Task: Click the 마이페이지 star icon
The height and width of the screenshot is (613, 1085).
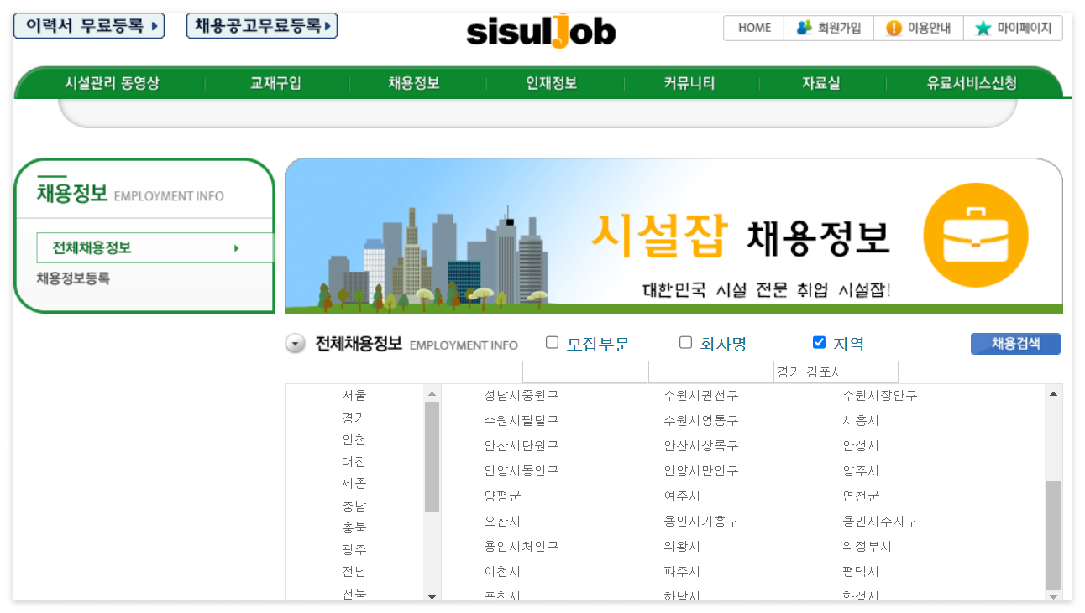Action: coord(983,28)
